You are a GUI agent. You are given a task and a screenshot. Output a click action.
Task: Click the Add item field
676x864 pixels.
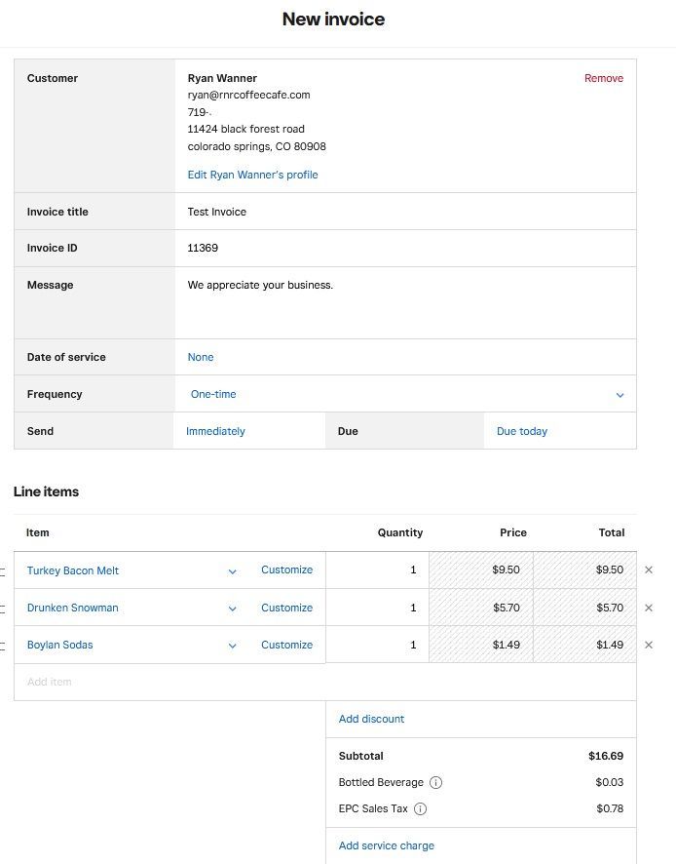(169, 682)
